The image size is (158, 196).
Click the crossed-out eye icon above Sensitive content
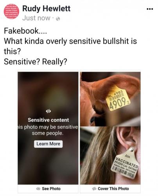click(x=48, y=111)
